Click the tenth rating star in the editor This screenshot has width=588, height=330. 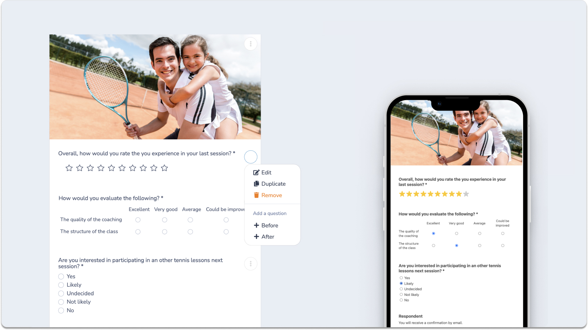coord(165,168)
